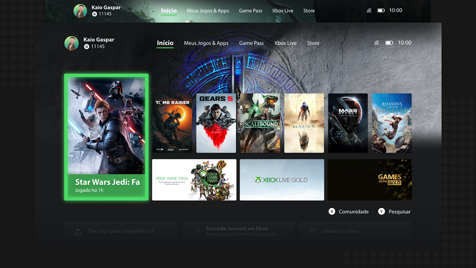Click the Y button icon beside Pesquisar
476x268 pixels.
point(381,212)
